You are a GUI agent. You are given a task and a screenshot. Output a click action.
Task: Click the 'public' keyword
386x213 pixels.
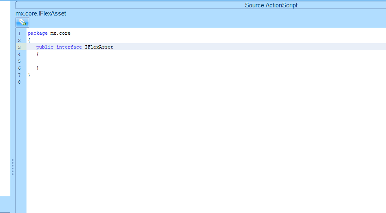pos(44,47)
